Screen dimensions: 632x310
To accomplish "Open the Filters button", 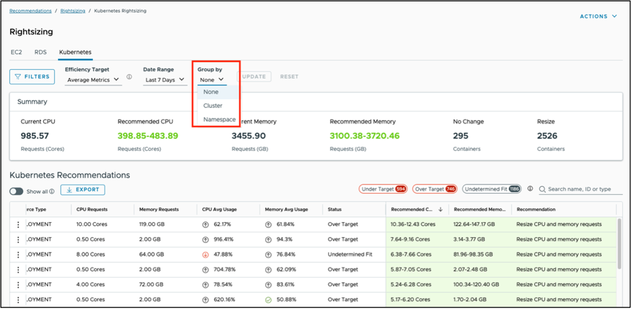I will [x=32, y=77].
